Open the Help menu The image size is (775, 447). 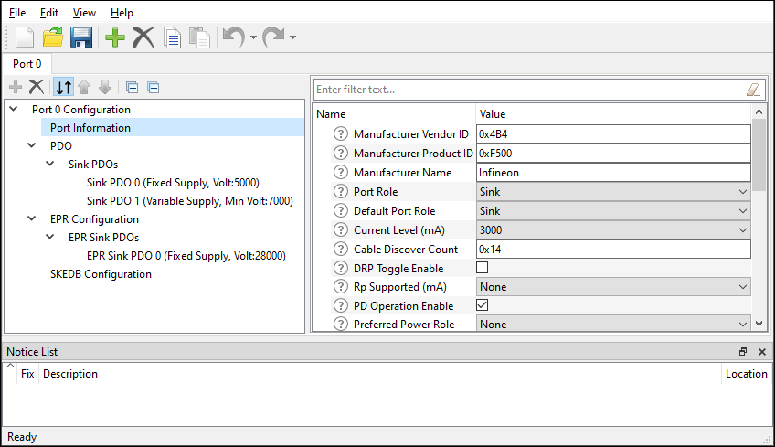[x=122, y=13]
